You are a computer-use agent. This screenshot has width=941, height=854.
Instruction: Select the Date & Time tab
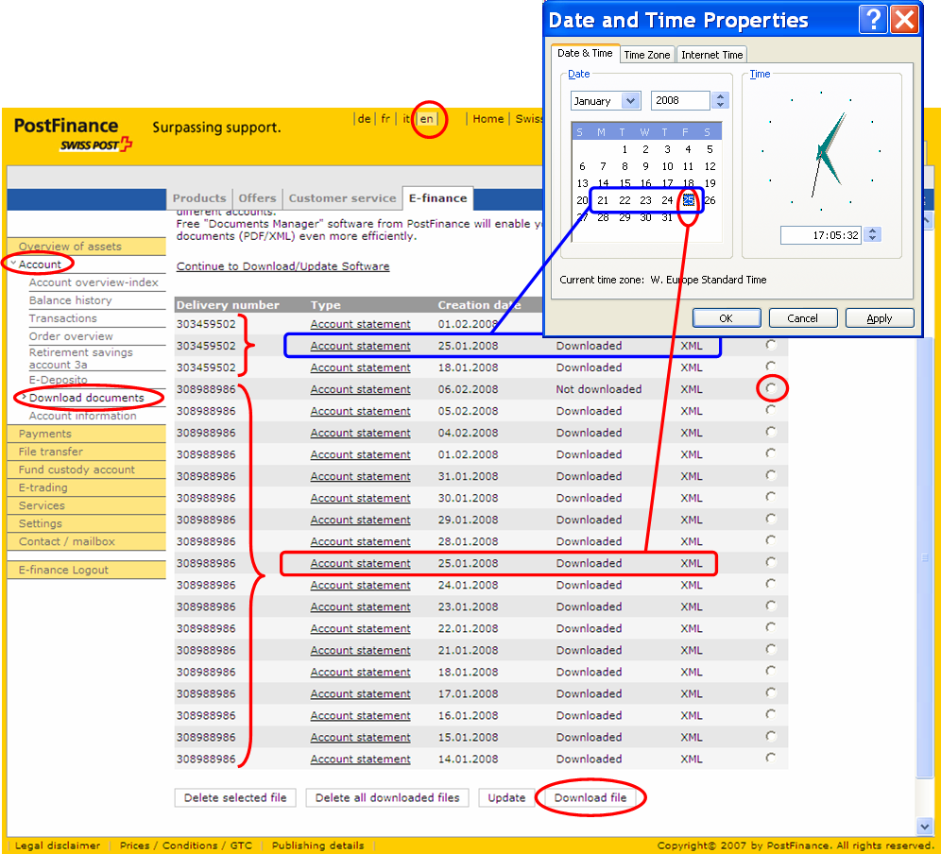click(x=585, y=53)
